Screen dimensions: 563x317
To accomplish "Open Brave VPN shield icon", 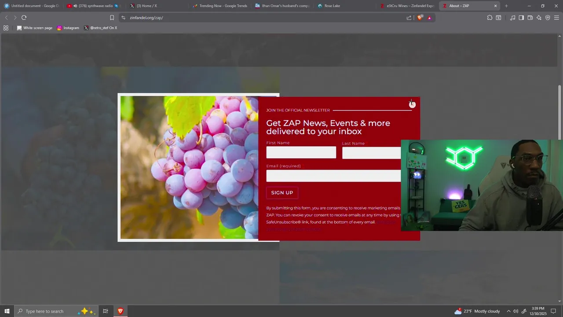I will pyautogui.click(x=548, y=18).
